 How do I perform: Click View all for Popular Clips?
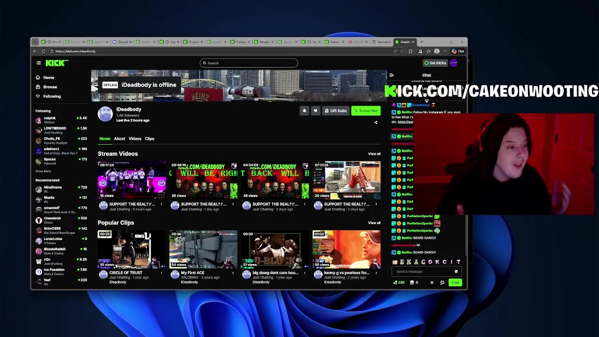pos(374,223)
